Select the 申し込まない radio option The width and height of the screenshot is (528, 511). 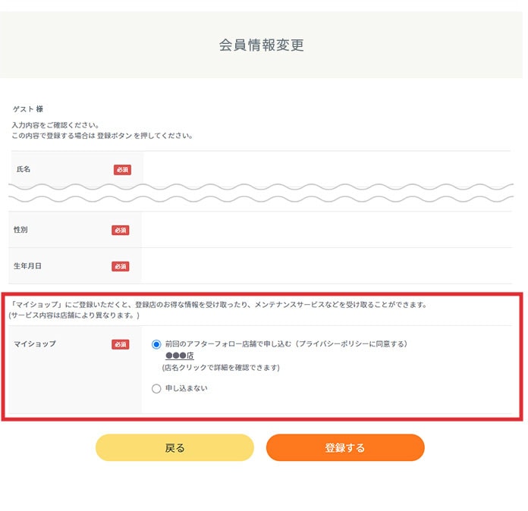pyautogui.click(x=156, y=388)
